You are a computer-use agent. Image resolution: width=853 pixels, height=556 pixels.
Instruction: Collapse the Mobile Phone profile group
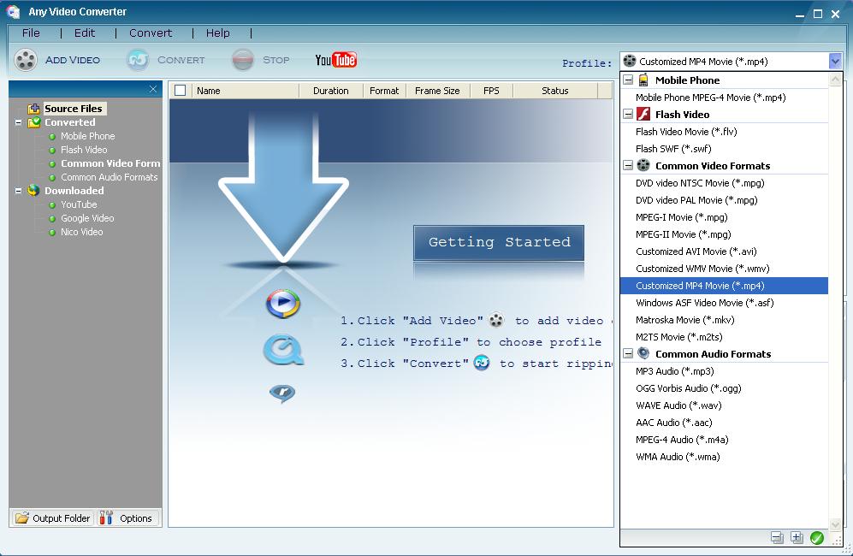click(628, 80)
